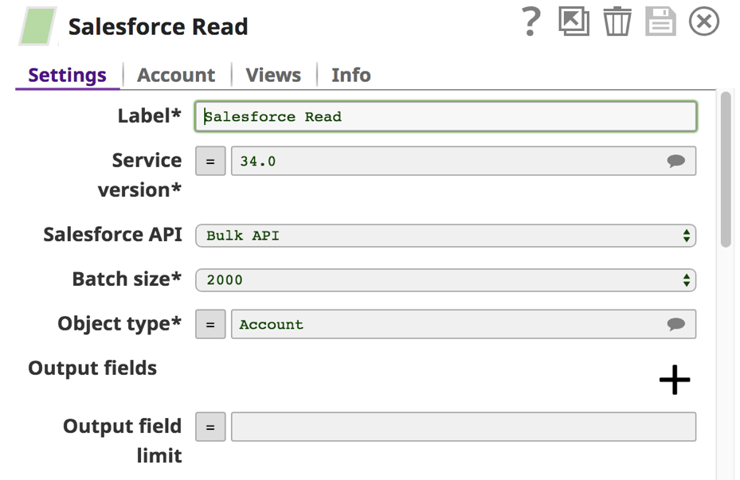Screen dimensions: 740x480
Task: Open the help question mark icon
Action: (x=531, y=21)
